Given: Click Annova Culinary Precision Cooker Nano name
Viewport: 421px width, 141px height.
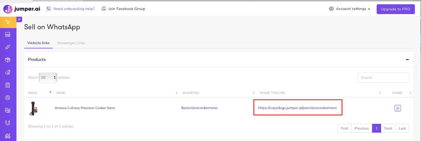Looking at the screenshot, I should click(85, 108).
